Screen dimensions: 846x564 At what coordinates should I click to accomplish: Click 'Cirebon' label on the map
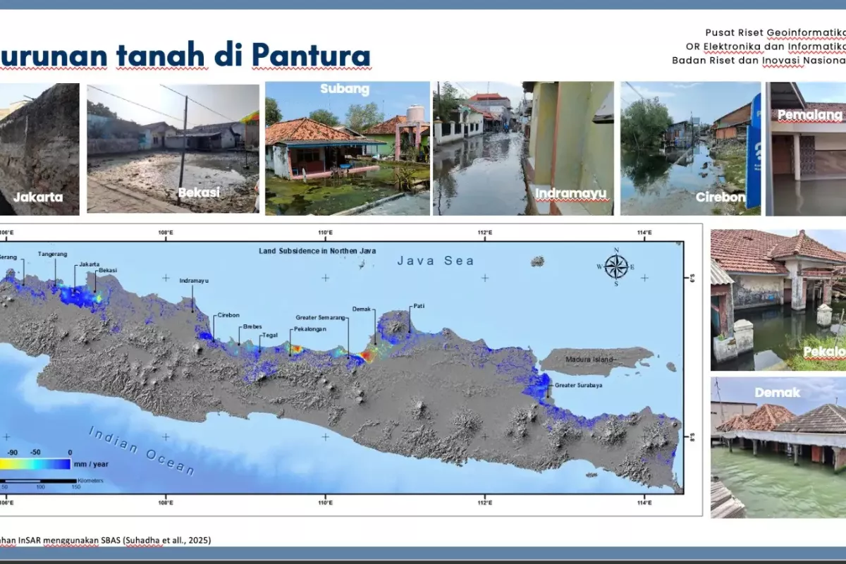pyautogui.click(x=228, y=315)
